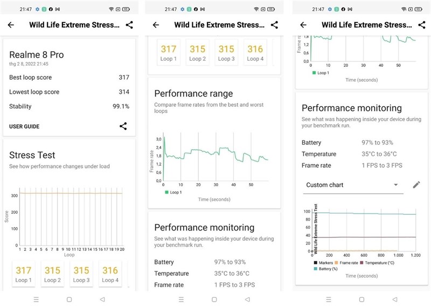Tap the Best loop score row

pos(69,78)
